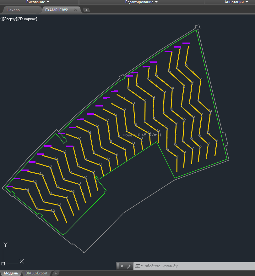Open the DIALuxExport layout tab
The width and height of the screenshot is (255, 276).
tap(36, 273)
